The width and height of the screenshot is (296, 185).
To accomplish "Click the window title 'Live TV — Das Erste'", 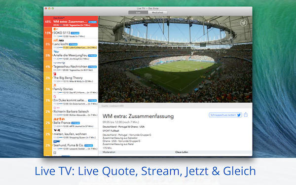I will tap(148, 8).
